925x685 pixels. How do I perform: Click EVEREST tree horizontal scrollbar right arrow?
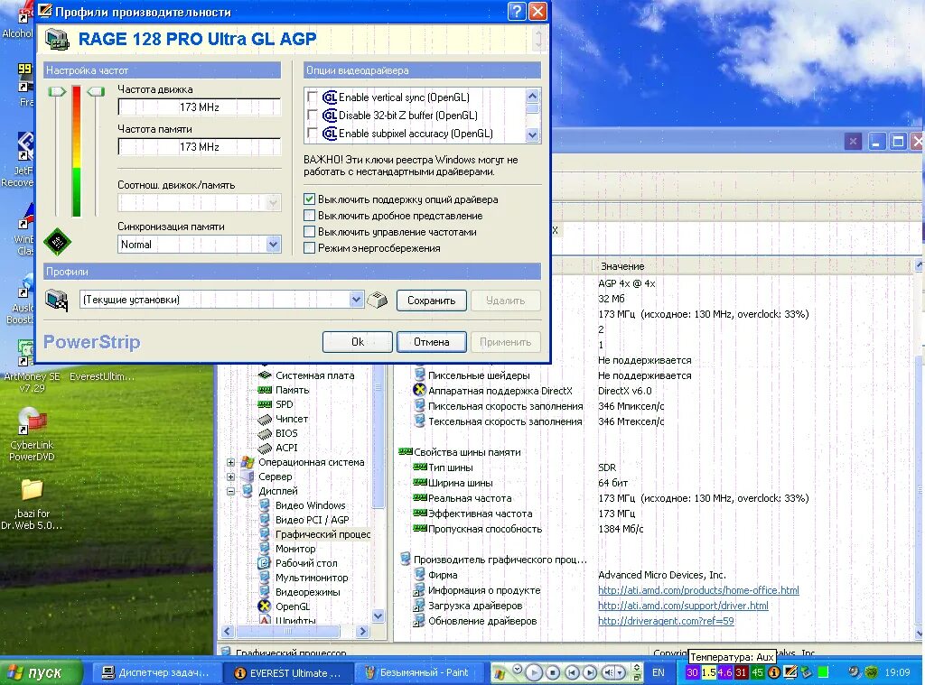363,632
